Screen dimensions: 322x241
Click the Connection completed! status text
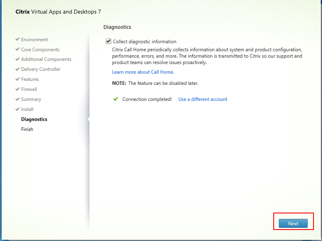147,99
